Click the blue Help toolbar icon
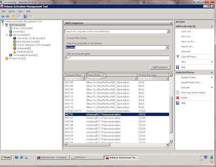The width and height of the screenshot is (216, 167). pyautogui.click(x=25, y=17)
